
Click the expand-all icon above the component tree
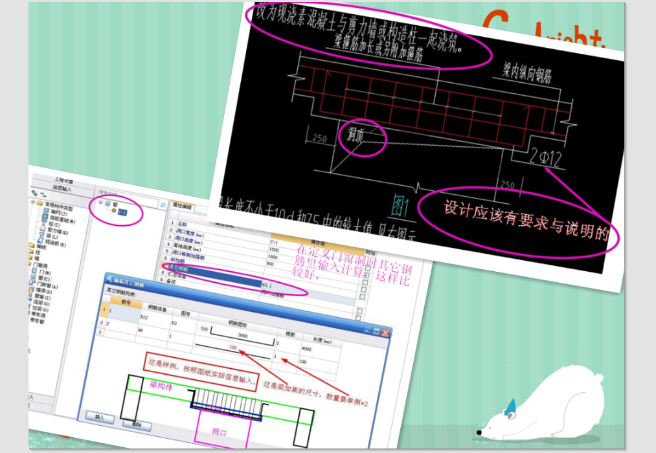click(x=35, y=193)
